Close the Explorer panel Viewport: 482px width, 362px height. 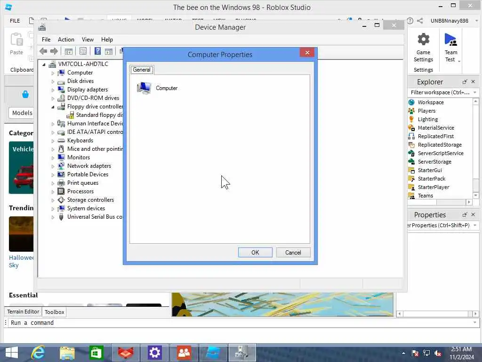pyautogui.click(x=473, y=82)
